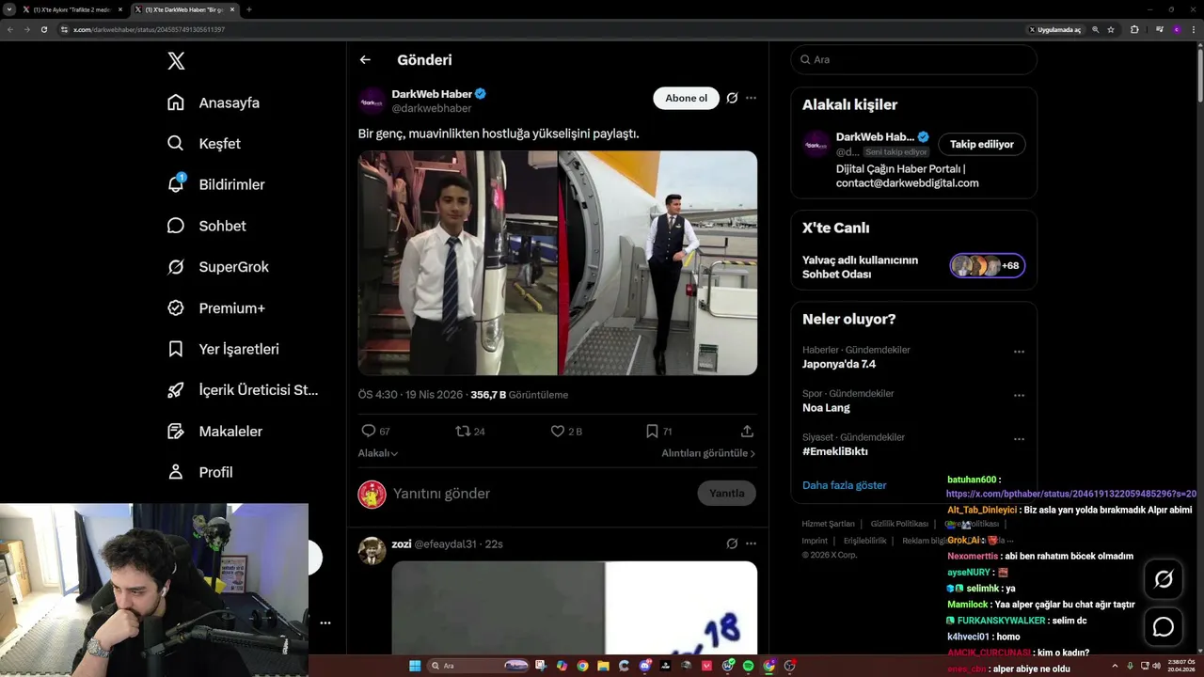Open Yer İşaretleri bookmarks
The image size is (1204, 677).
pyautogui.click(x=223, y=349)
